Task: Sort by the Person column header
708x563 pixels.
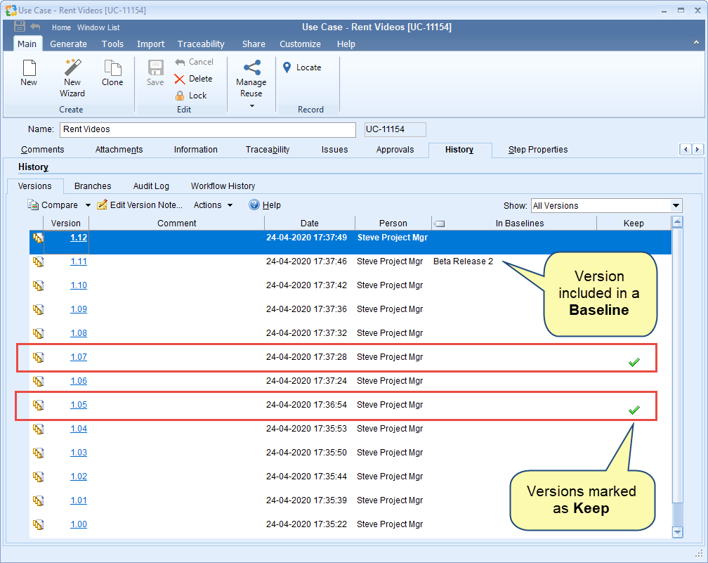Action: point(393,224)
